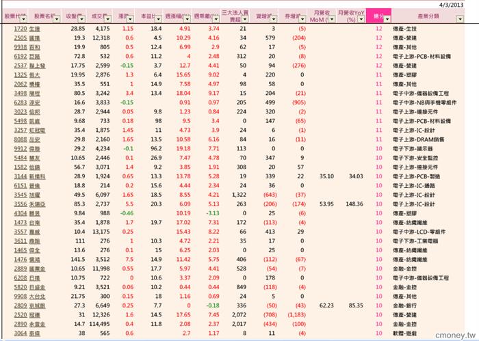Viewport: 479px width, 341px height.
Task: Open the 股票名稱 column filter dropdown
Action: pos(57,19)
